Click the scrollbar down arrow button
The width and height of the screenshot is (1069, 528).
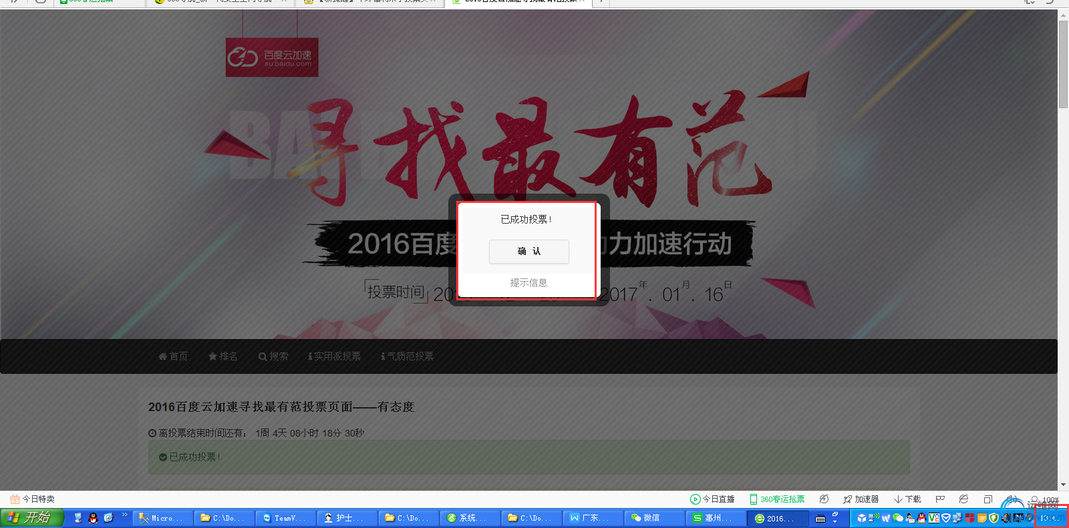pos(1063,485)
